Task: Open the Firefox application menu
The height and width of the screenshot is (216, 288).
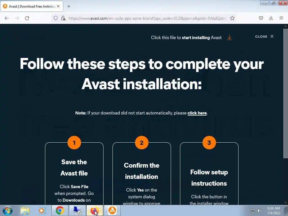Action: tap(281, 18)
